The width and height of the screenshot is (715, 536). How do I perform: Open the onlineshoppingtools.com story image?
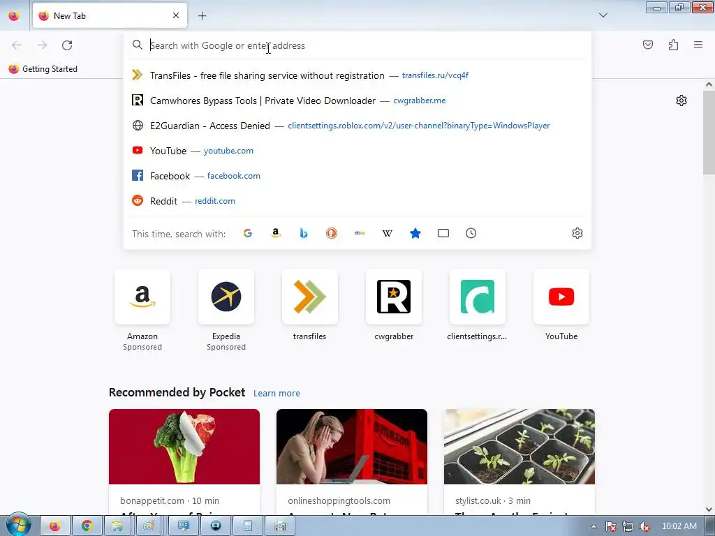click(x=352, y=447)
